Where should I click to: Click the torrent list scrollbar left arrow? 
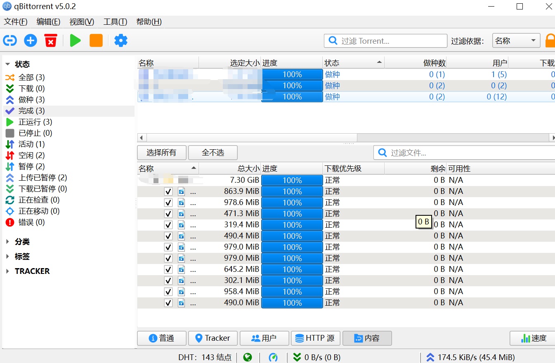[142, 137]
